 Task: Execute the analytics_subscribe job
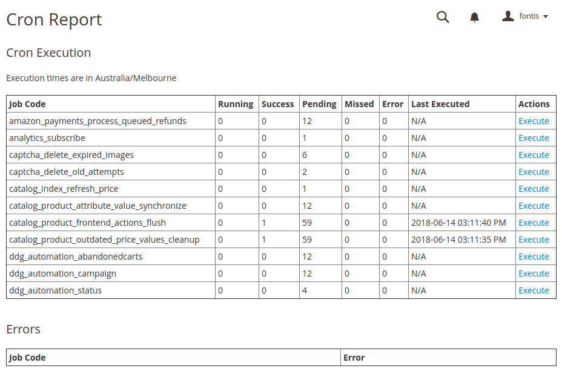[534, 138]
